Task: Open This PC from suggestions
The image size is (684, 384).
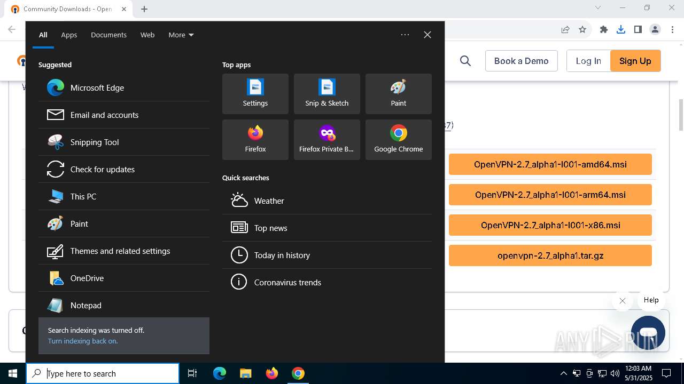Action: (124, 197)
